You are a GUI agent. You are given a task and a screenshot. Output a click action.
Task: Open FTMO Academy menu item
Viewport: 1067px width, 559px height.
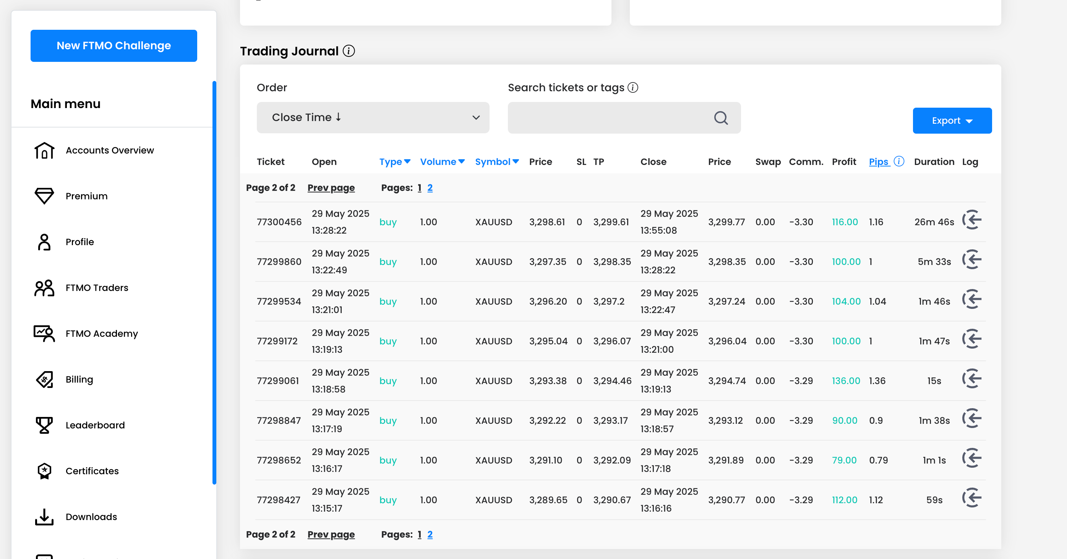[102, 333]
